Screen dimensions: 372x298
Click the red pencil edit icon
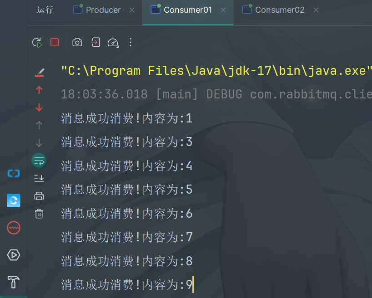pyautogui.click(x=40, y=73)
